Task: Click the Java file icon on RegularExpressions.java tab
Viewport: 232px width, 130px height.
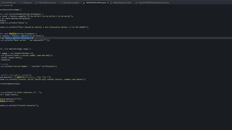Action: click(111, 3)
